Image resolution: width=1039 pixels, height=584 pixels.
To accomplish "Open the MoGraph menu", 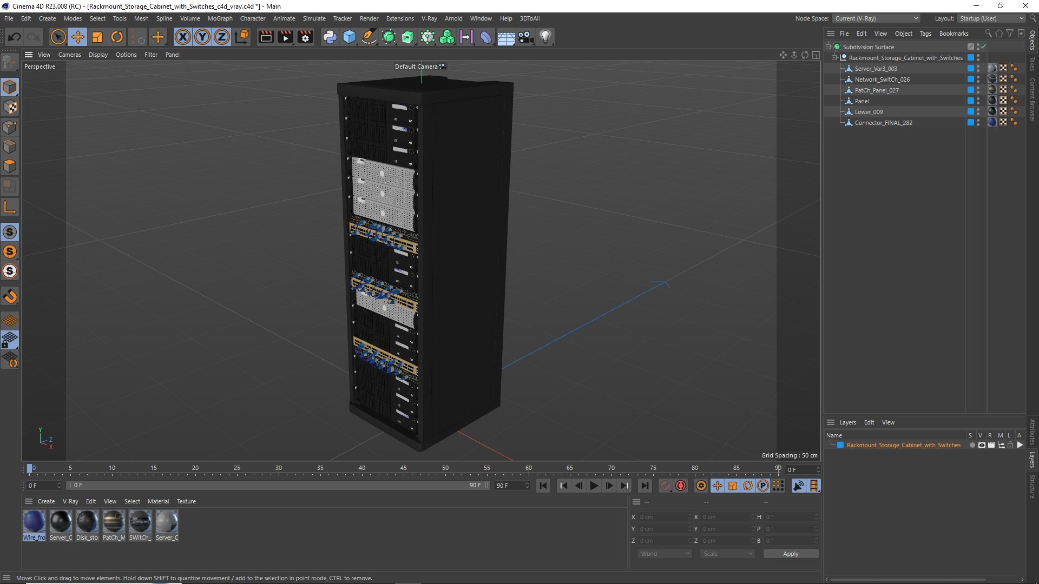I will coord(220,18).
